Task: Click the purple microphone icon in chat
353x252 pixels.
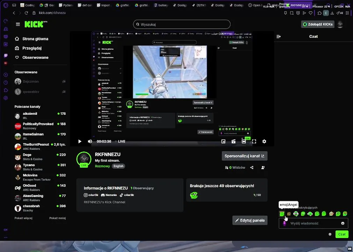Action: coord(284,223)
